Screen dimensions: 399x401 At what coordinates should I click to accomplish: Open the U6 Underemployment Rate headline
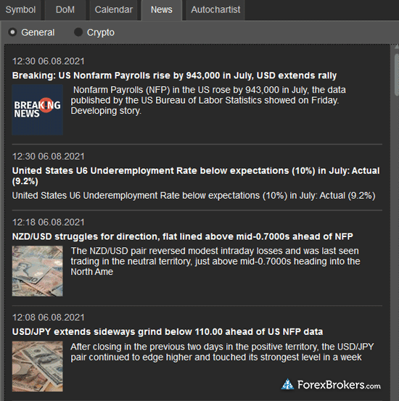pyautogui.click(x=196, y=175)
